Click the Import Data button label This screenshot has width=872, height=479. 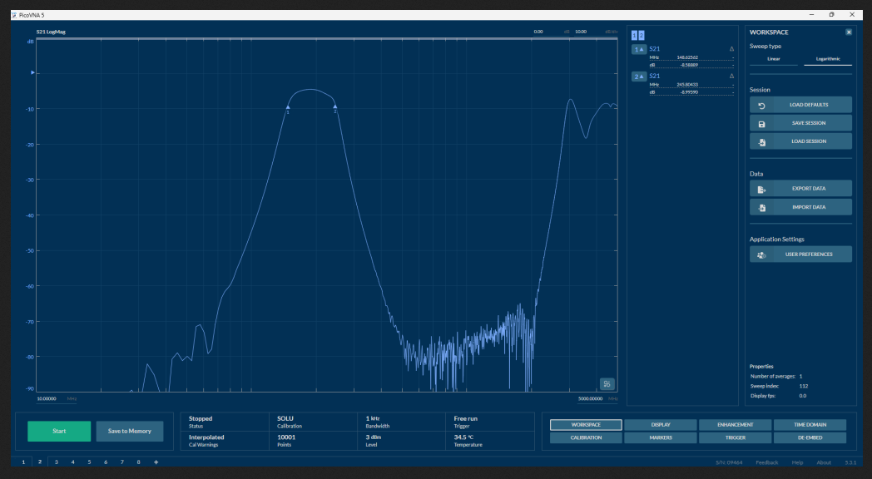(809, 207)
